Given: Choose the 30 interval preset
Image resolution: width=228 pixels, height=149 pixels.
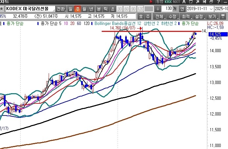Looking at the screenshot, I should 120,9.
